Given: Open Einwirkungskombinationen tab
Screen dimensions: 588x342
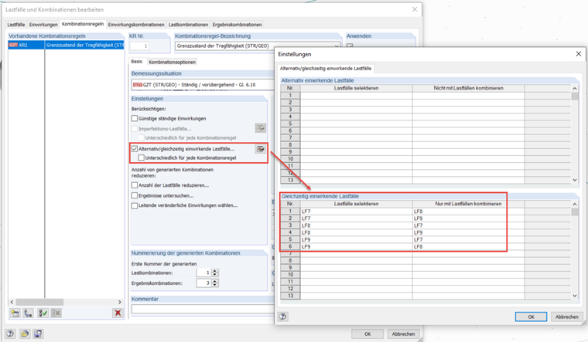Looking at the screenshot, I should pos(136,25).
